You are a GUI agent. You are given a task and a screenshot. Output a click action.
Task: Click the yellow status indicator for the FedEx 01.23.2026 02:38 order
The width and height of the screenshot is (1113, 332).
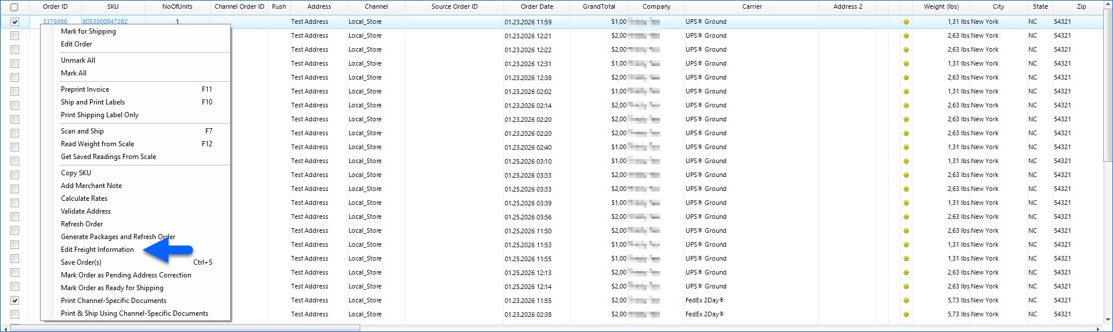coord(906,315)
